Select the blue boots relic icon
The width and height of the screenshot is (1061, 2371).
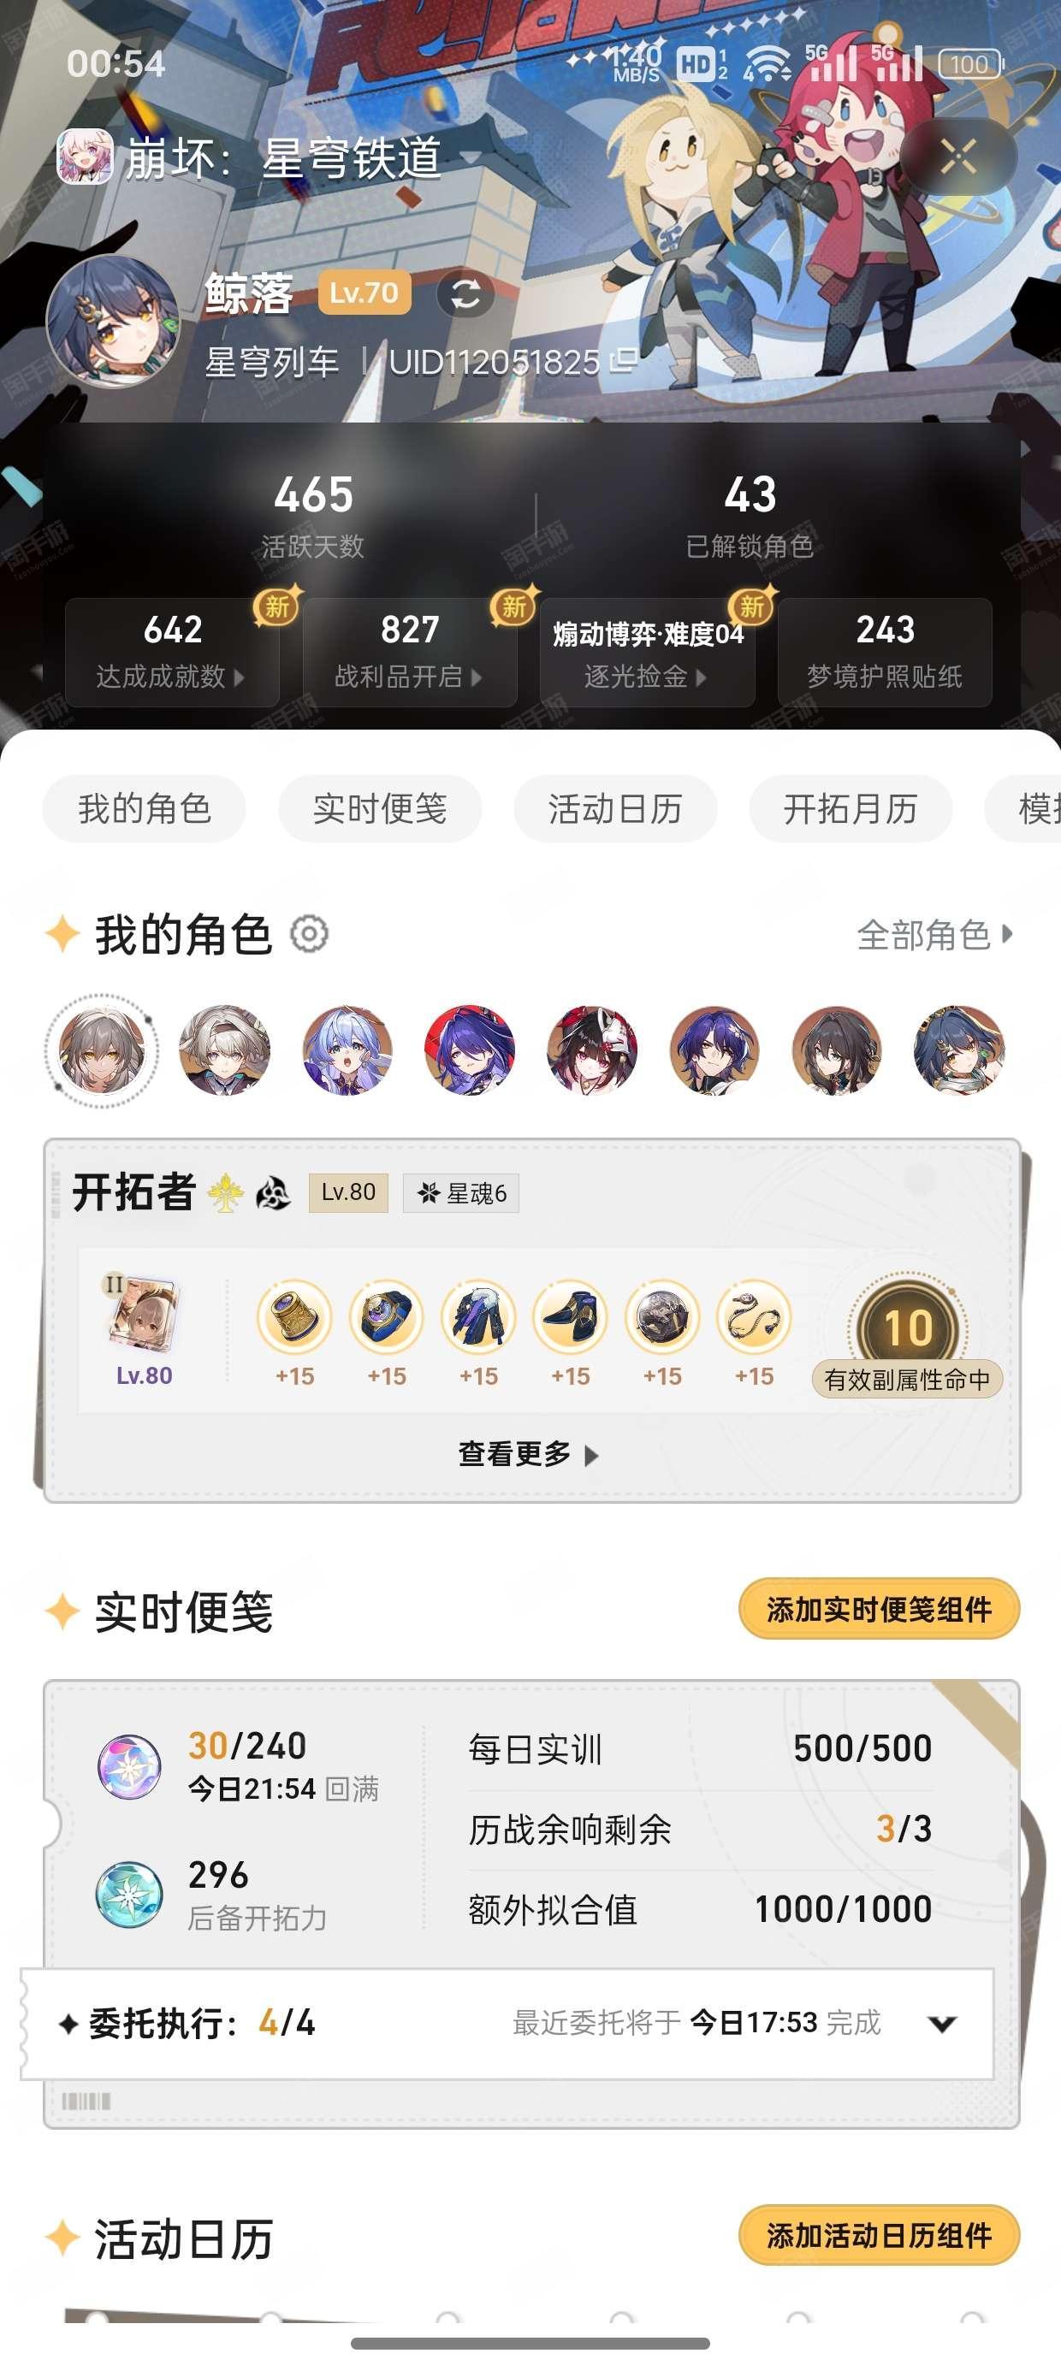[x=570, y=1316]
